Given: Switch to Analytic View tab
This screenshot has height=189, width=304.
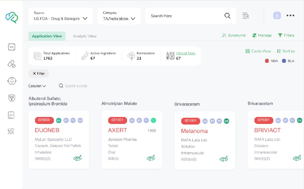Looking at the screenshot, I should point(85,36).
